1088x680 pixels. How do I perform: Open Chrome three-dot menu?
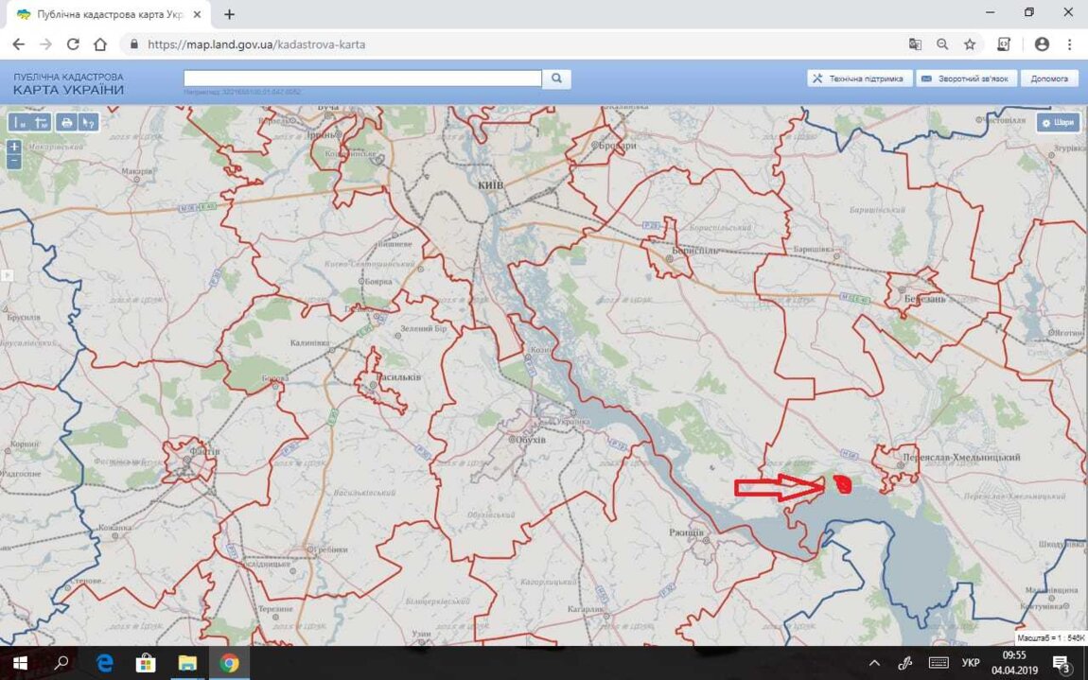(x=1070, y=44)
